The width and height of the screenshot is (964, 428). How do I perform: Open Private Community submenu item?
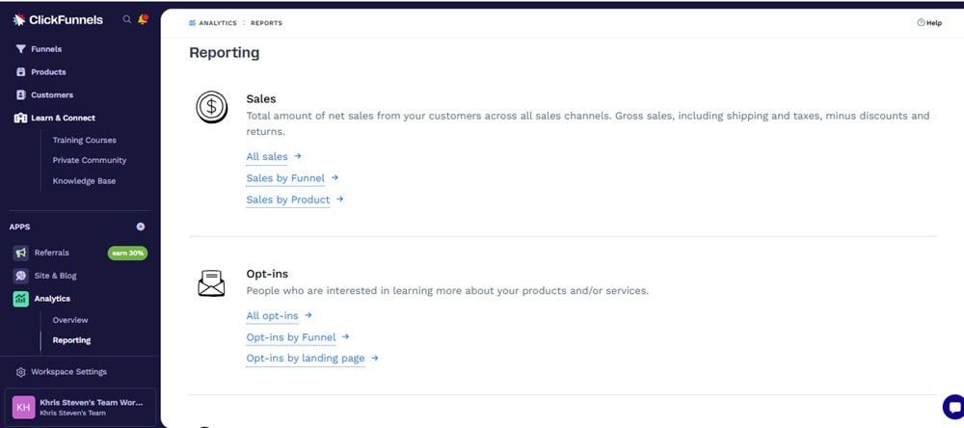pyautogui.click(x=90, y=160)
